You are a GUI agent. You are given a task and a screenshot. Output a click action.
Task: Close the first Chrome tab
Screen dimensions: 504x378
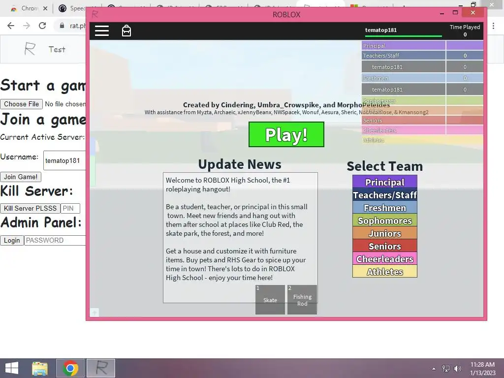(45, 8)
